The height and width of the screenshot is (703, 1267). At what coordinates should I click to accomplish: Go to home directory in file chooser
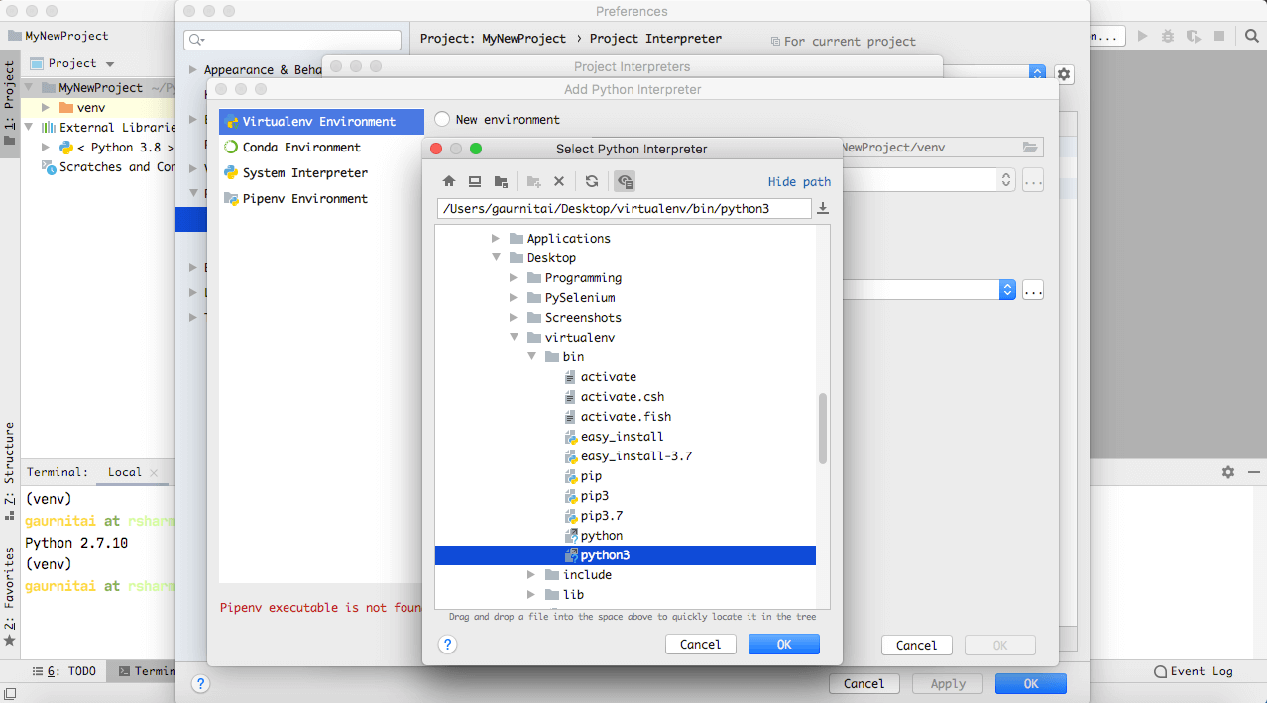click(x=449, y=181)
